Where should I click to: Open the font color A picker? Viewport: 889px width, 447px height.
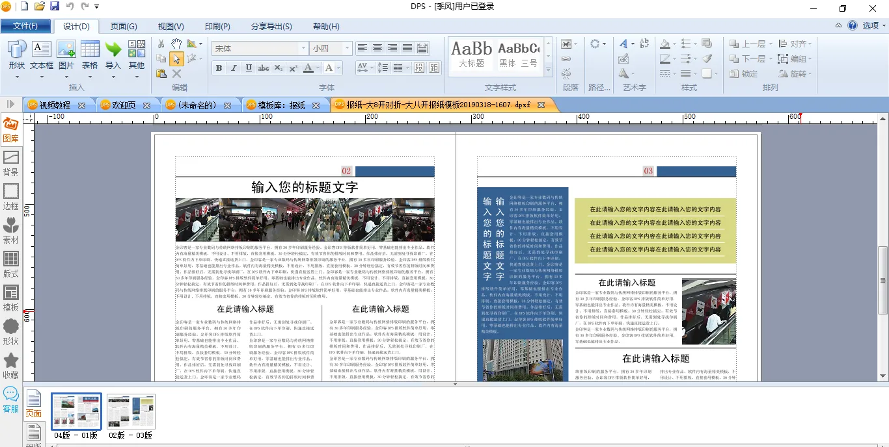[308, 68]
